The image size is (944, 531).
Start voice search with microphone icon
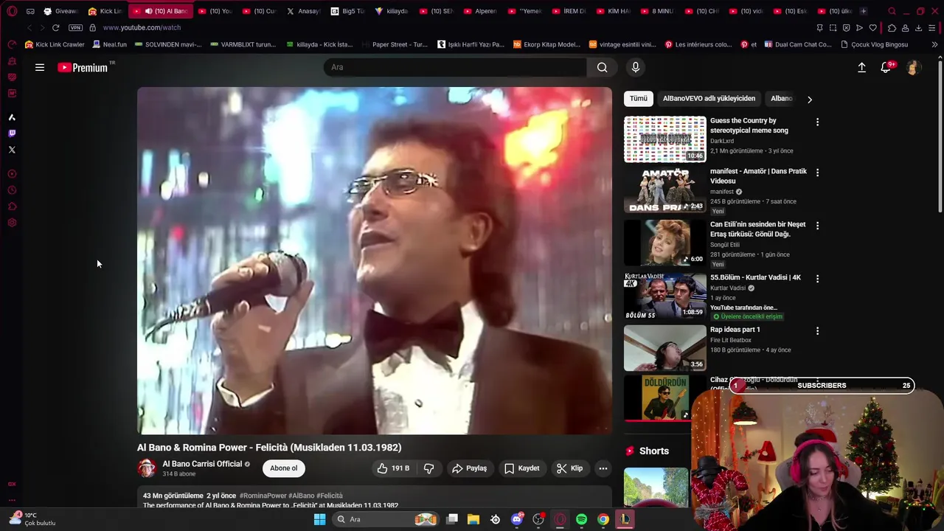tap(636, 67)
